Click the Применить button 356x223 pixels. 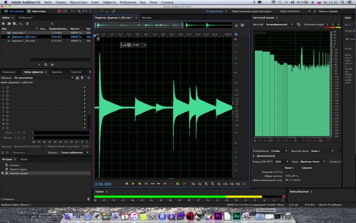[x=18, y=153]
